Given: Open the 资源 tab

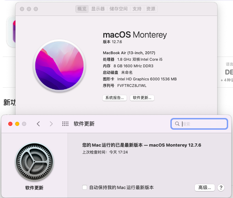Looking at the screenshot, I should pyautogui.click(x=150, y=9).
